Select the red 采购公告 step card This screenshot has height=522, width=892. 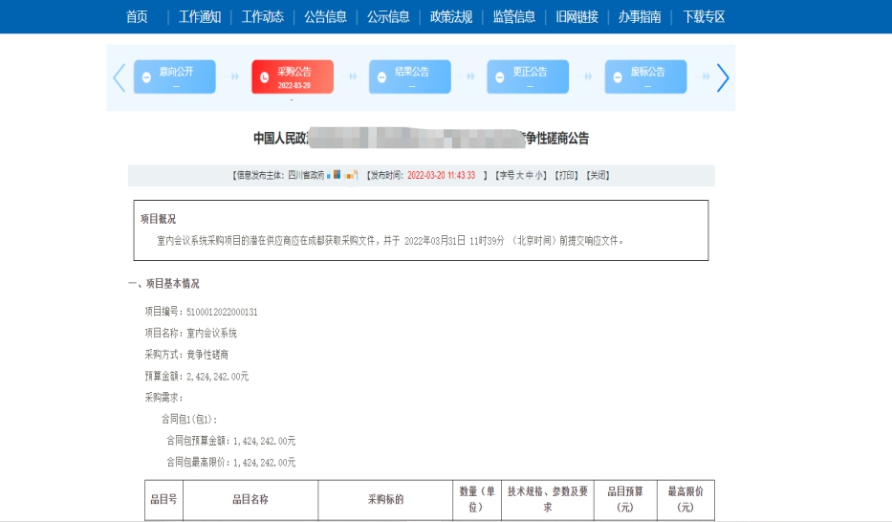[293, 76]
